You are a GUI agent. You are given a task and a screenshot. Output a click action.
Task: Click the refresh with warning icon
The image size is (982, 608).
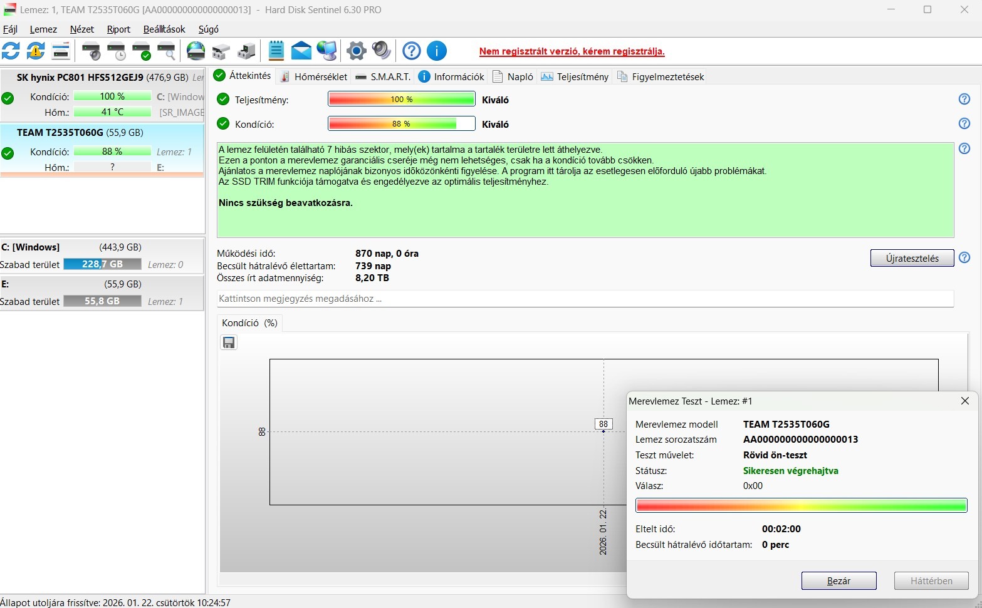(36, 51)
